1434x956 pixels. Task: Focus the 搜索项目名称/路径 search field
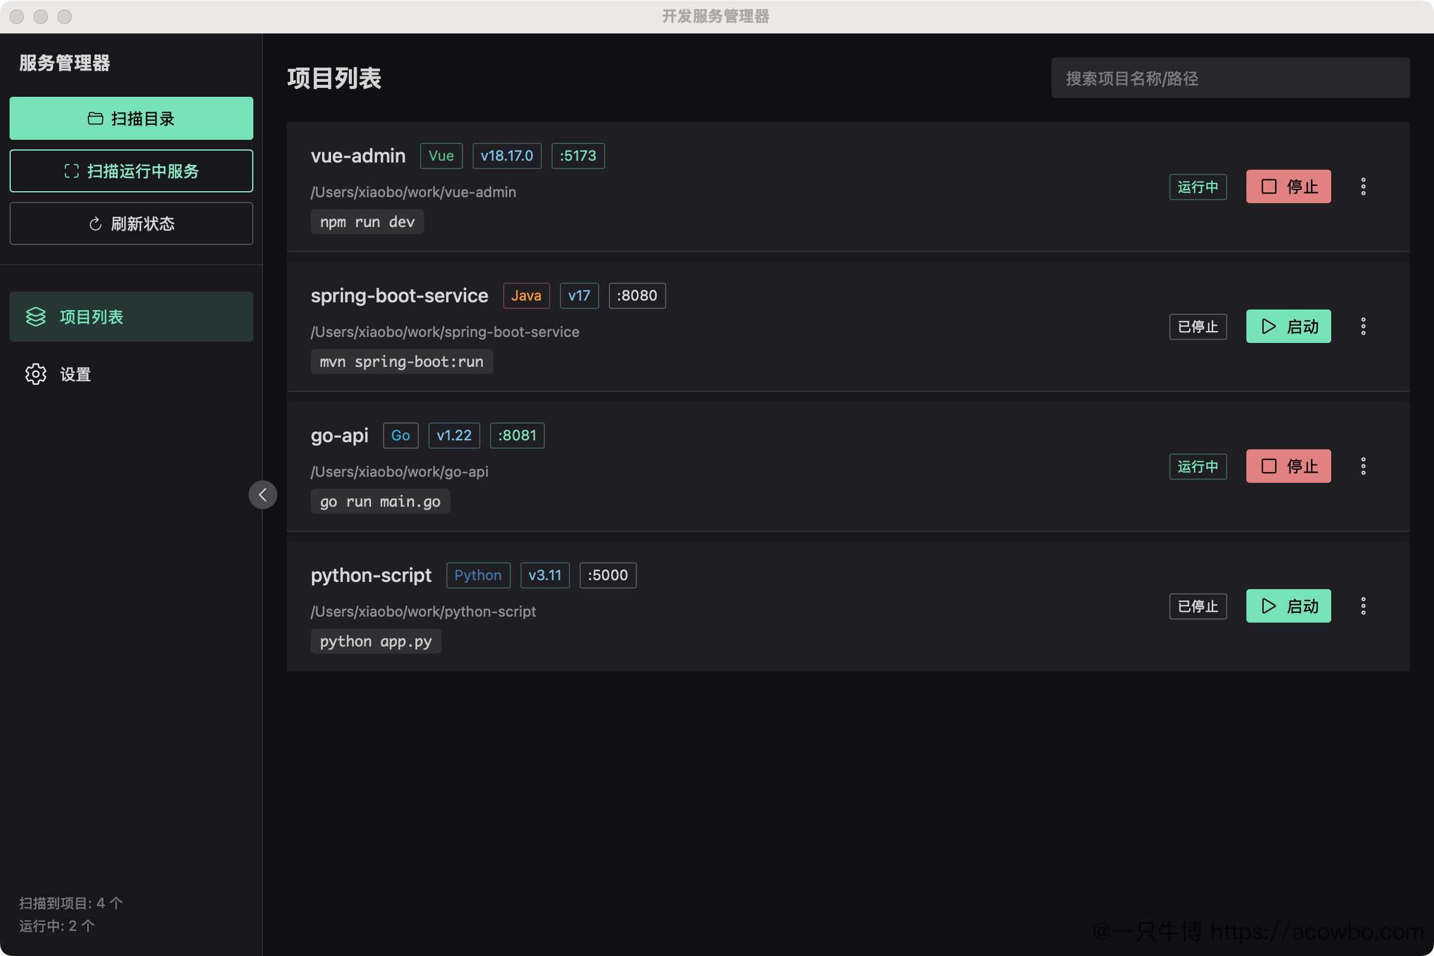1230,78
